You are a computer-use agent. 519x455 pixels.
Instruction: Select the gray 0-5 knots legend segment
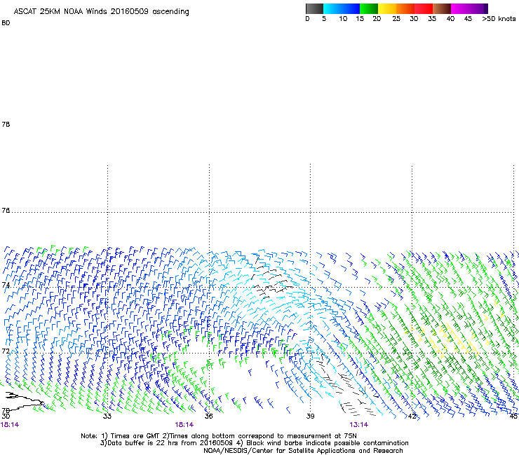point(314,8)
